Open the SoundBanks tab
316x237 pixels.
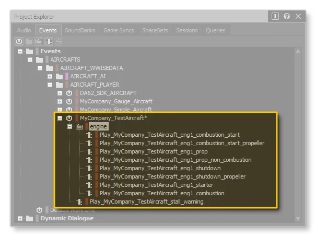point(80,30)
